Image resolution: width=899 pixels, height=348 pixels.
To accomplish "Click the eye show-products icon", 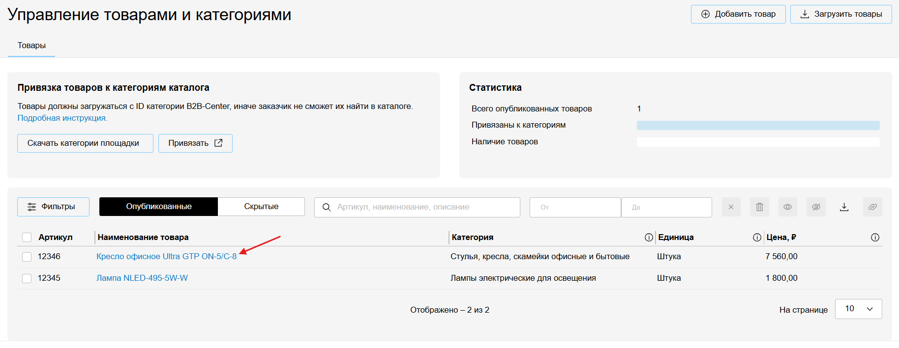I will [787, 207].
